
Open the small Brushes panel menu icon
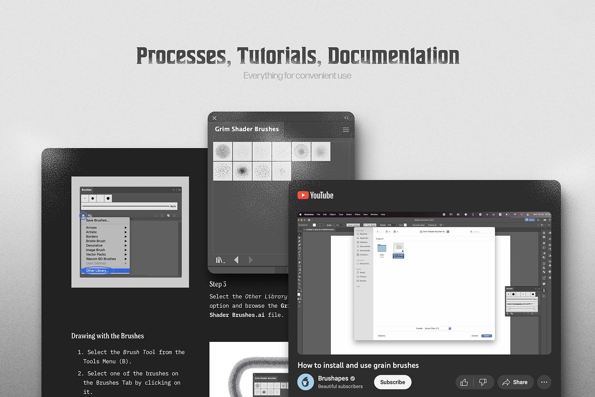coord(179,190)
